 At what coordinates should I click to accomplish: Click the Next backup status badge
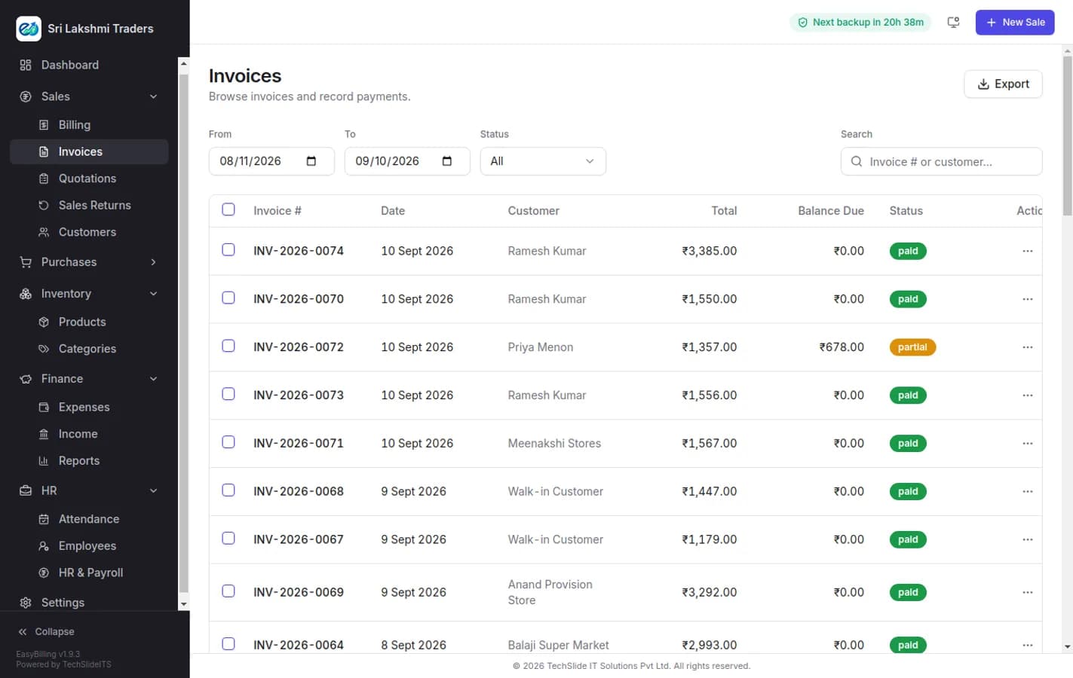click(x=860, y=23)
